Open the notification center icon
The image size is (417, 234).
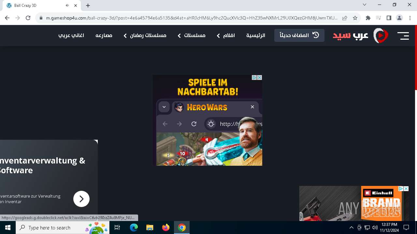406,227
